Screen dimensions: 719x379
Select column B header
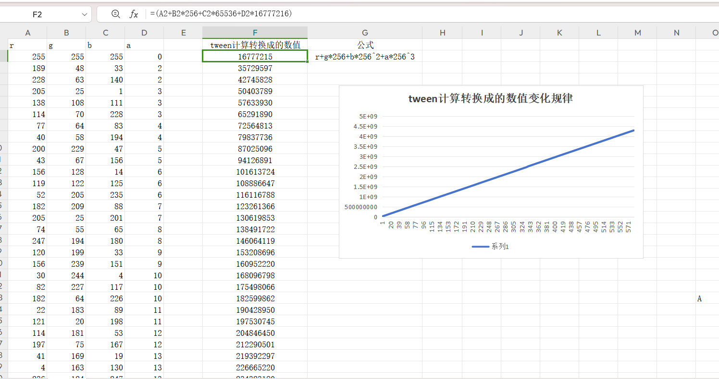click(x=66, y=33)
